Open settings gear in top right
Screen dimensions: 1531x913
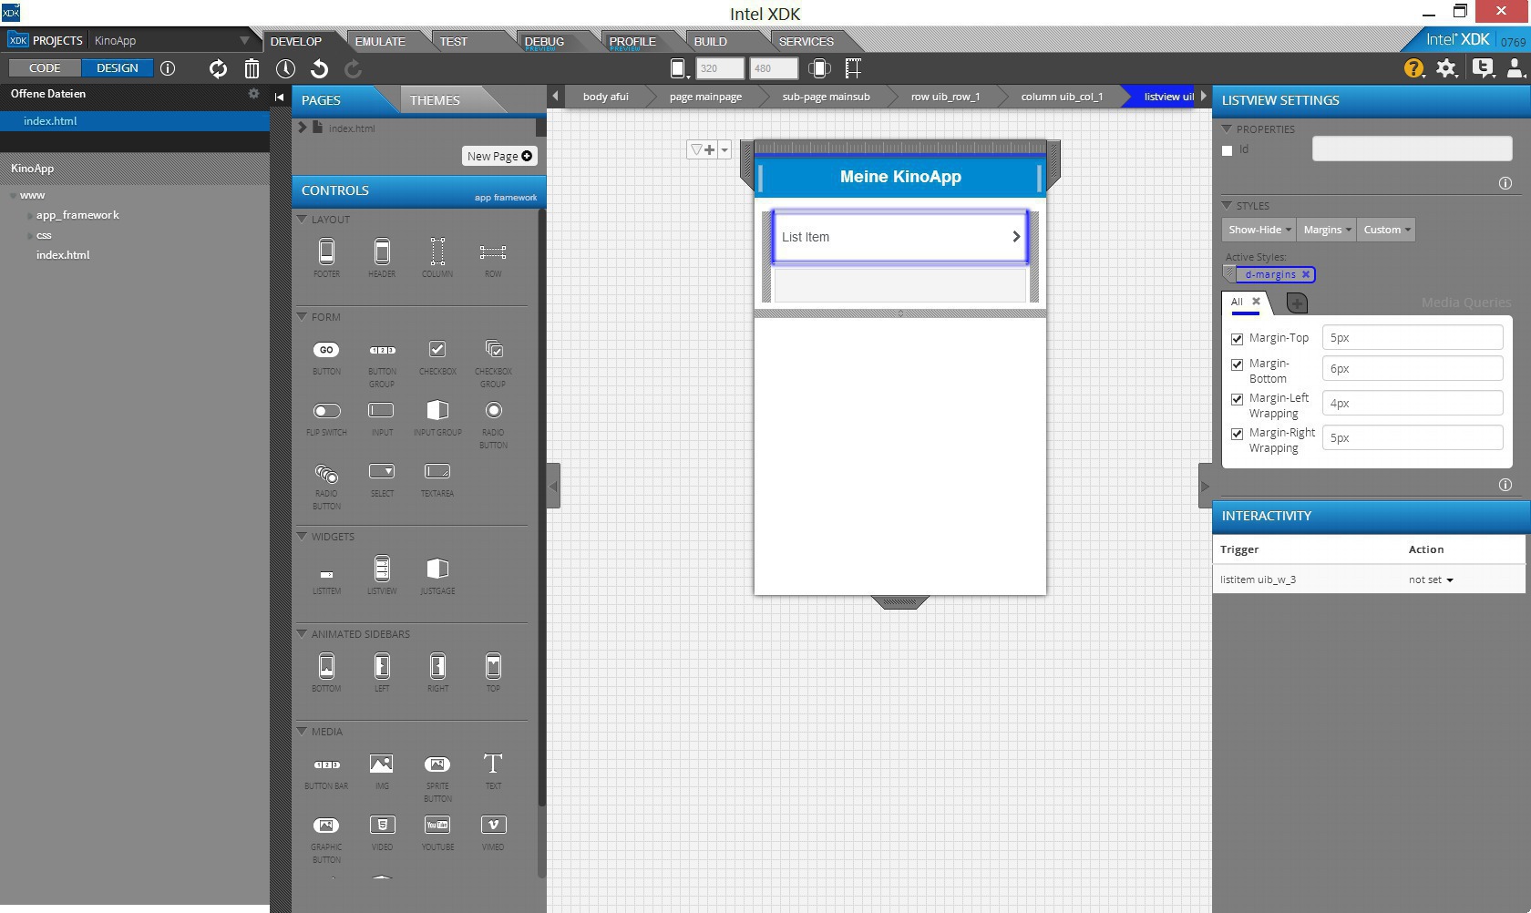1446,68
